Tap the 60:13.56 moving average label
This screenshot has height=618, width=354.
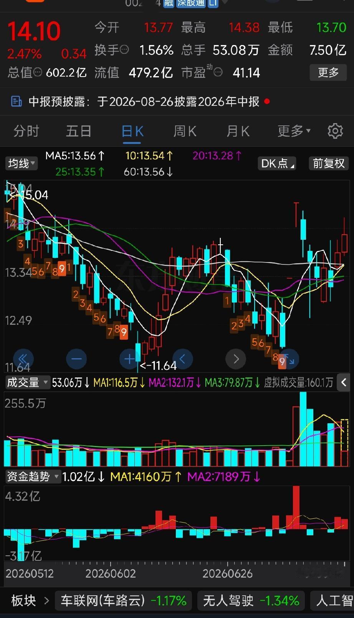[149, 172]
